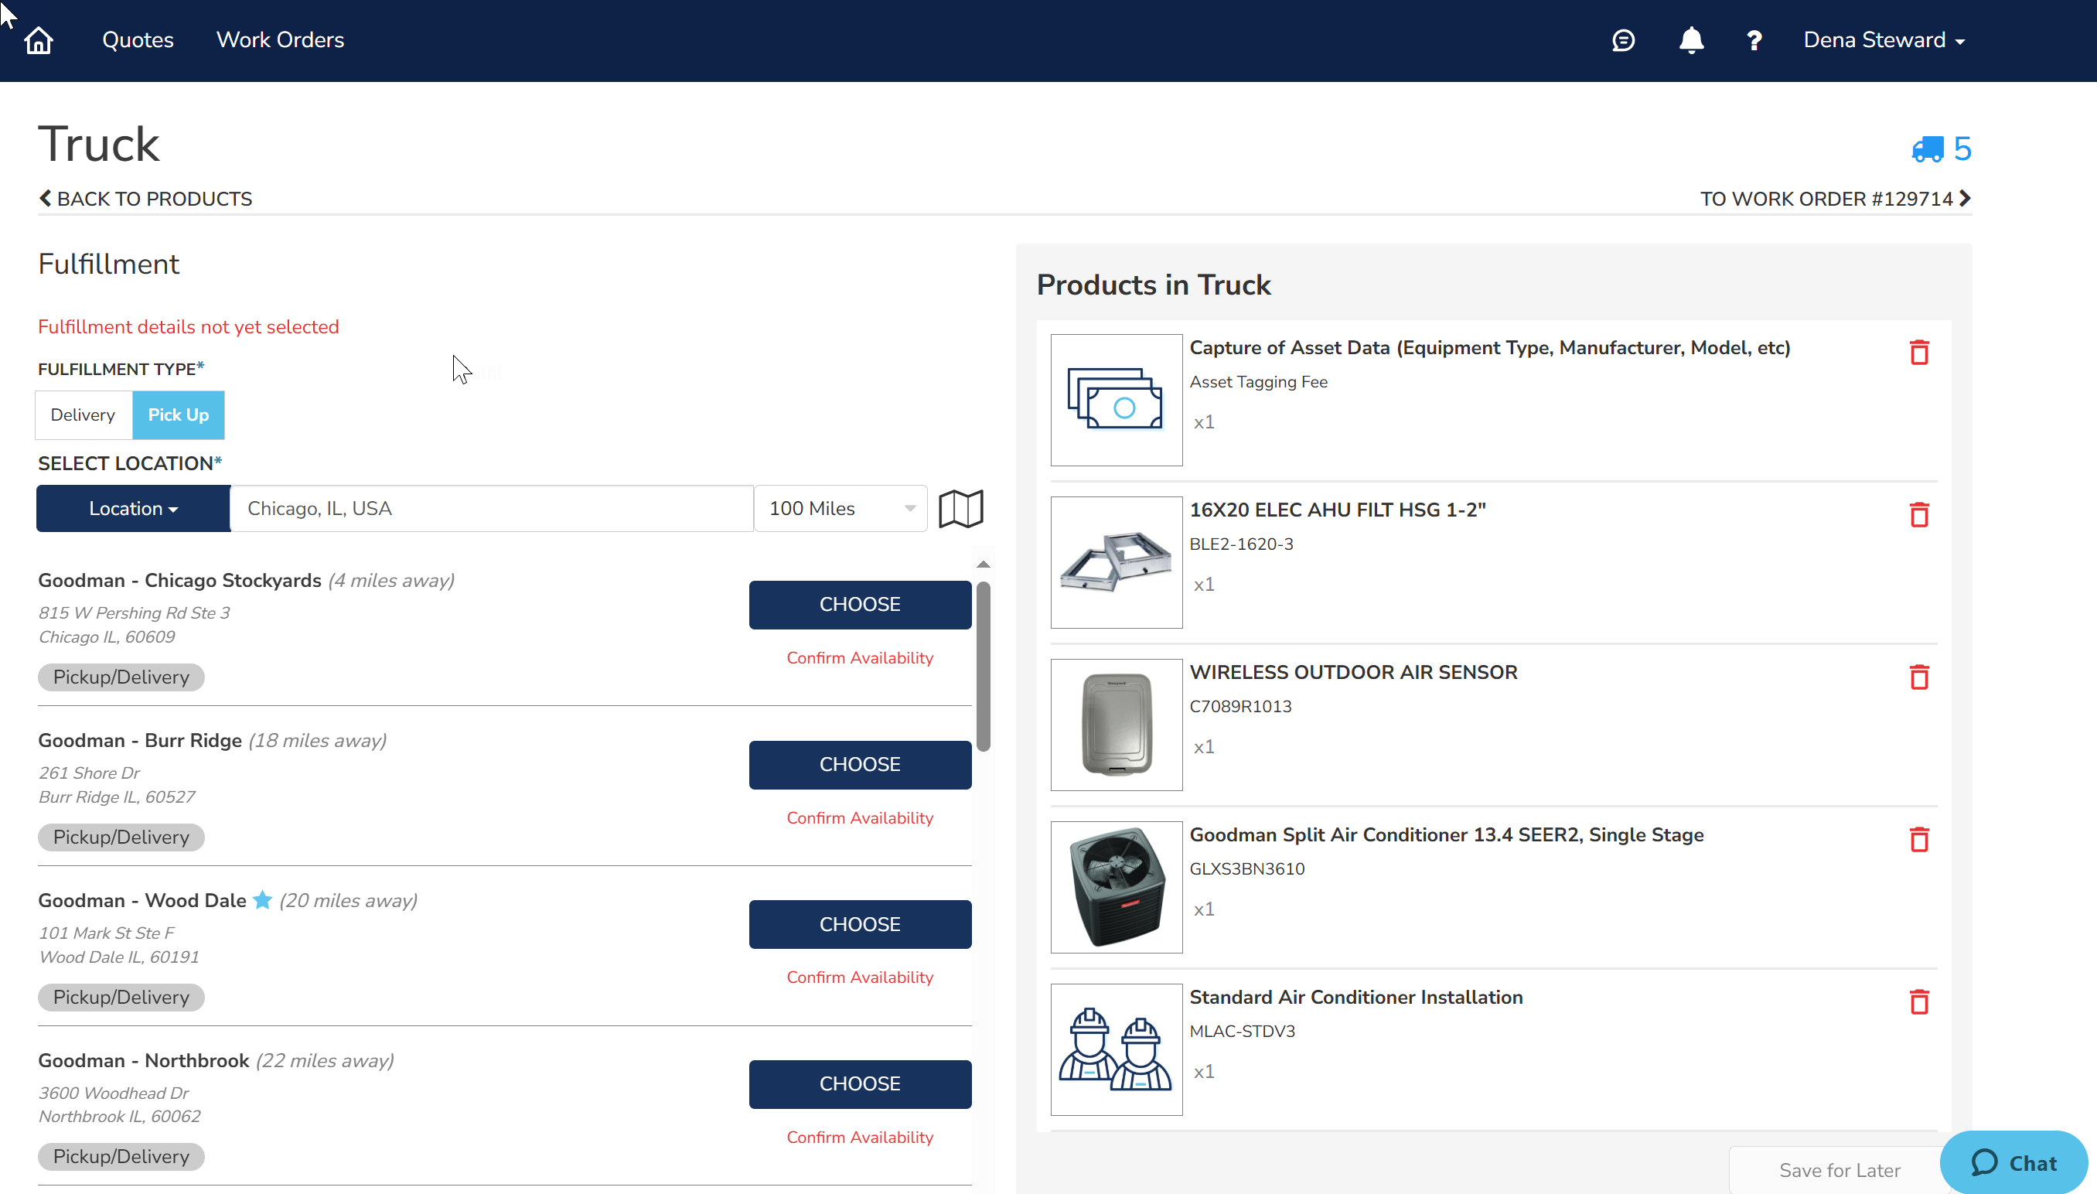Screen dimensions: 2097x1194
Task: Delete the Wireless Outdoor Air Sensor item
Action: pyautogui.click(x=1918, y=677)
